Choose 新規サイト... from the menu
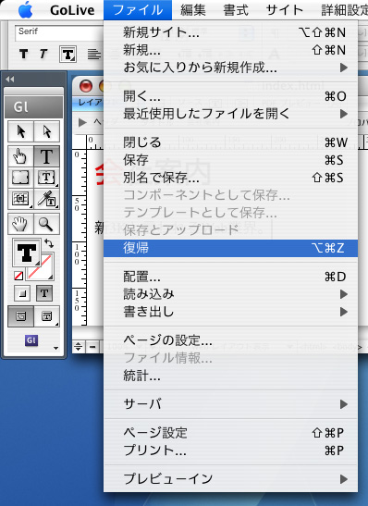368x506 pixels. tap(230, 32)
